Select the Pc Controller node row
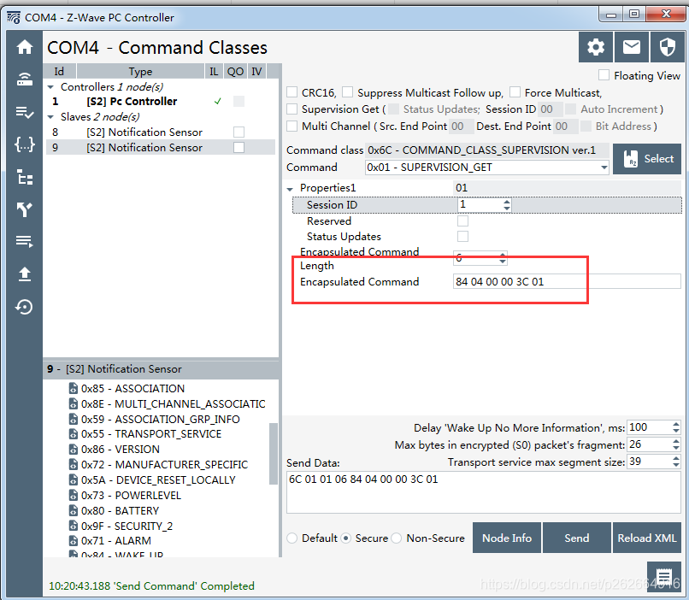This screenshot has height=600, width=689. pyautogui.click(x=161, y=102)
